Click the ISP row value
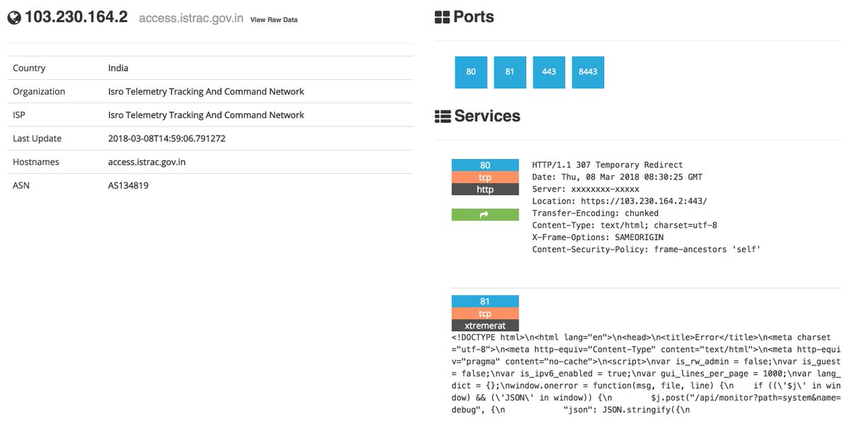The width and height of the screenshot is (849, 426). click(206, 115)
